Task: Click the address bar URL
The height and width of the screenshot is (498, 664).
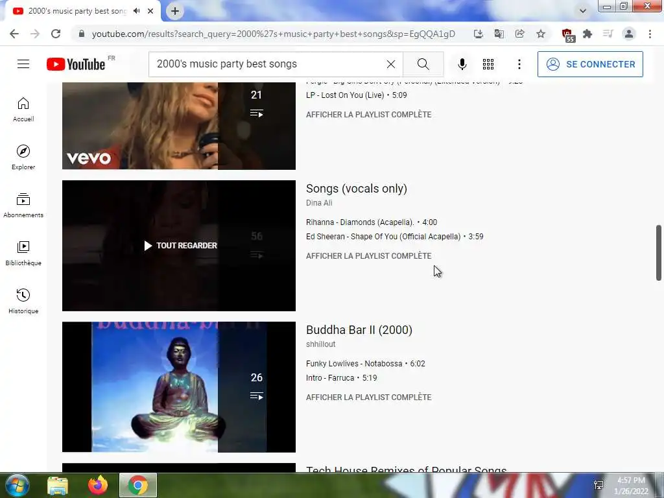Action: tap(273, 34)
